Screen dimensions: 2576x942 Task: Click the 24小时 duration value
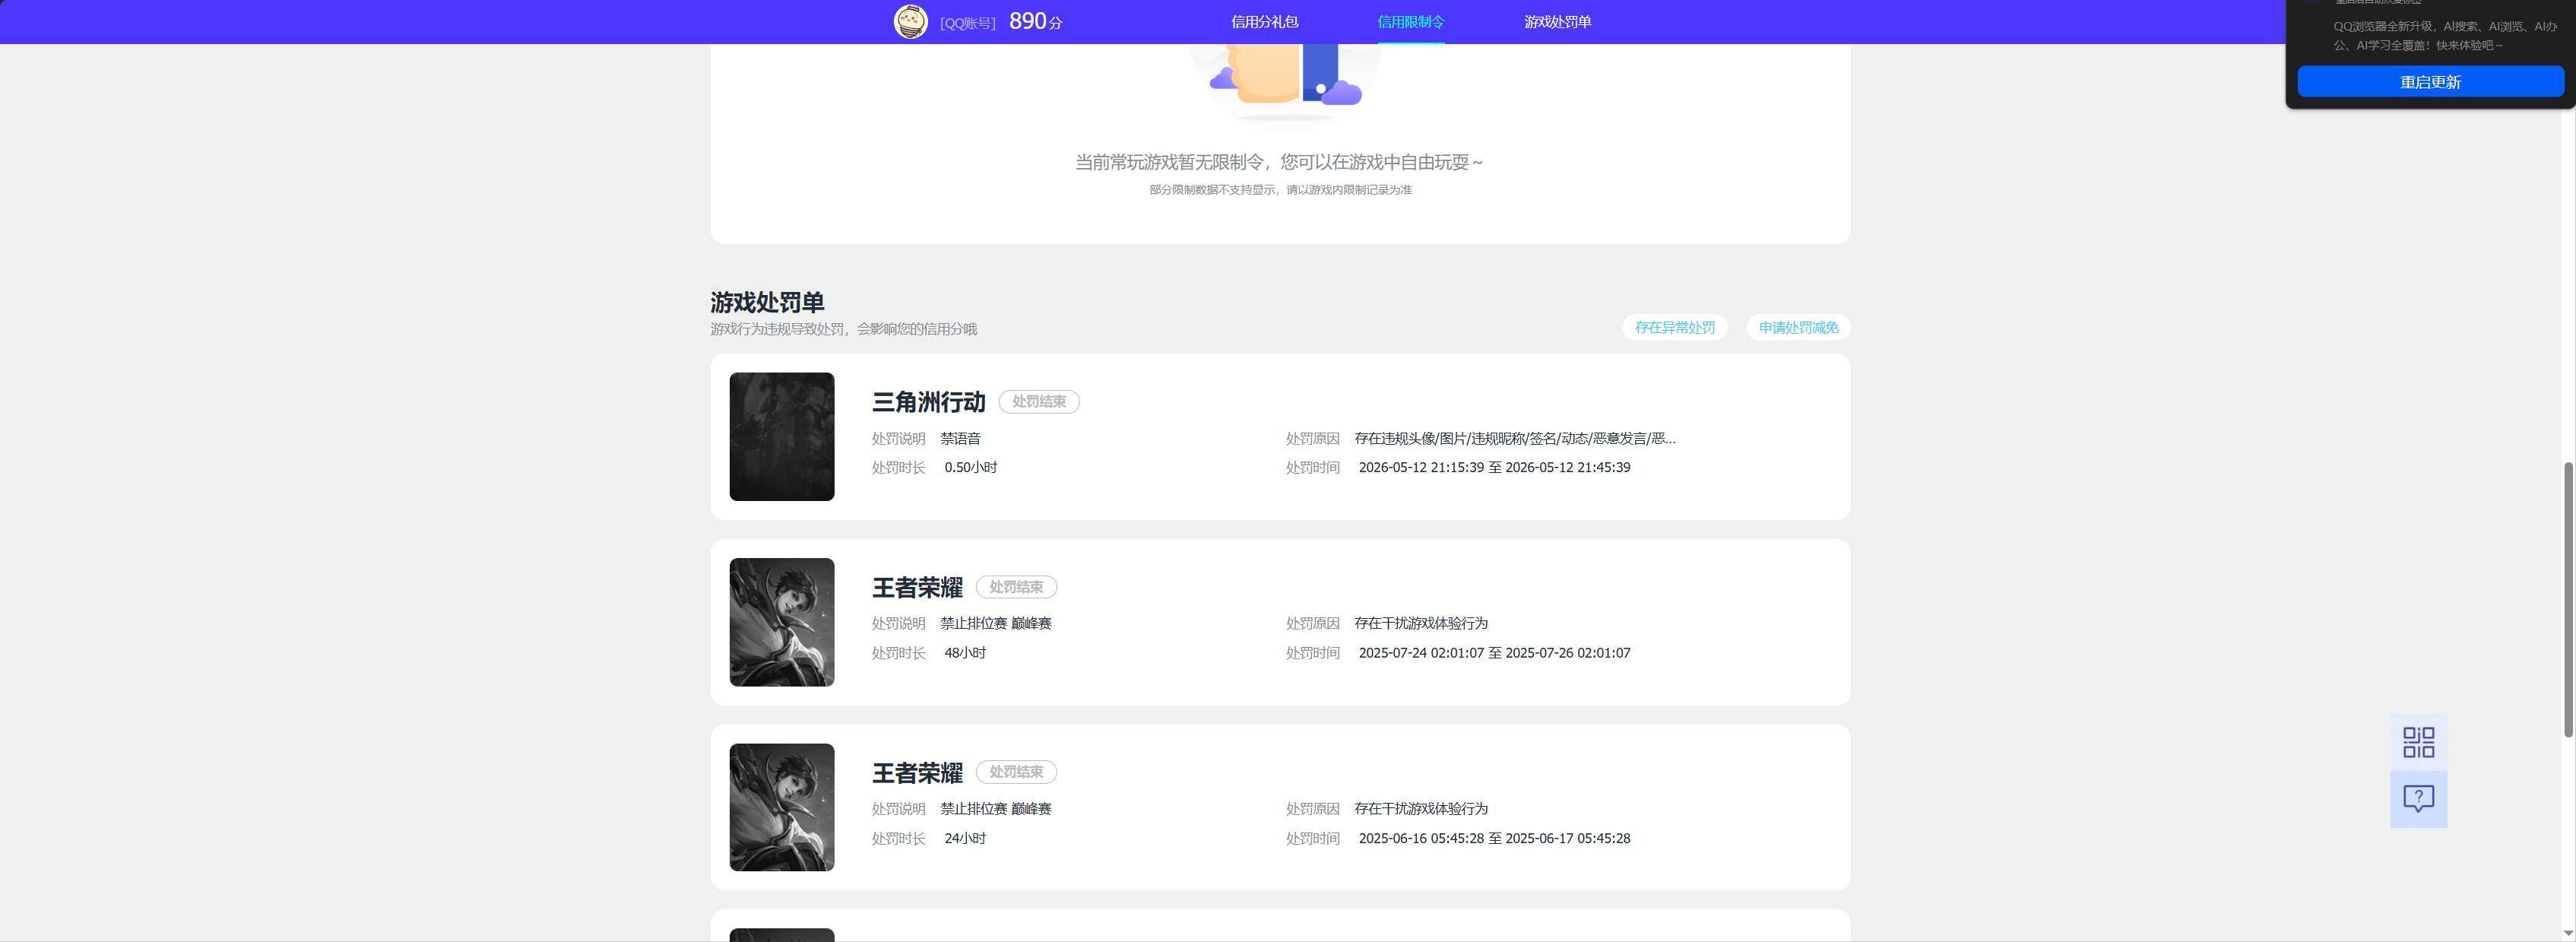point(965,838)
